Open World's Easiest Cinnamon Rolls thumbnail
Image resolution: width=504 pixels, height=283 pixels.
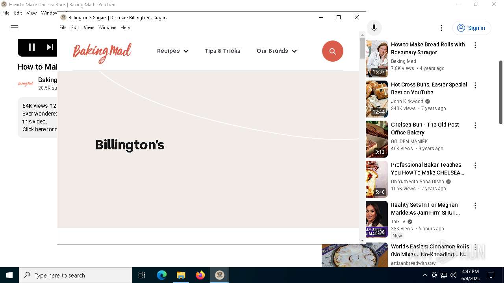click(x=355, y=255)
